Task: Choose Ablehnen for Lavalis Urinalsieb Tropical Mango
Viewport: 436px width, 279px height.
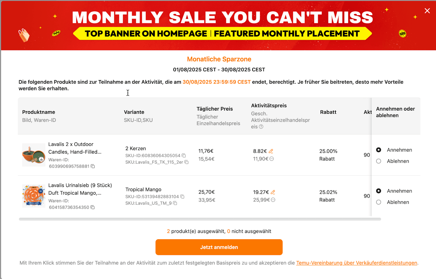Action: click(379, 202)
